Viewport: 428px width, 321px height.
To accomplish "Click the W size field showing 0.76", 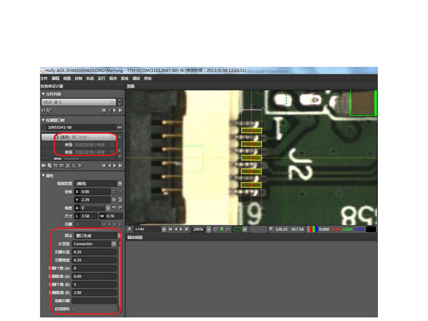I will pyautogui.click(x=111, y=216).
